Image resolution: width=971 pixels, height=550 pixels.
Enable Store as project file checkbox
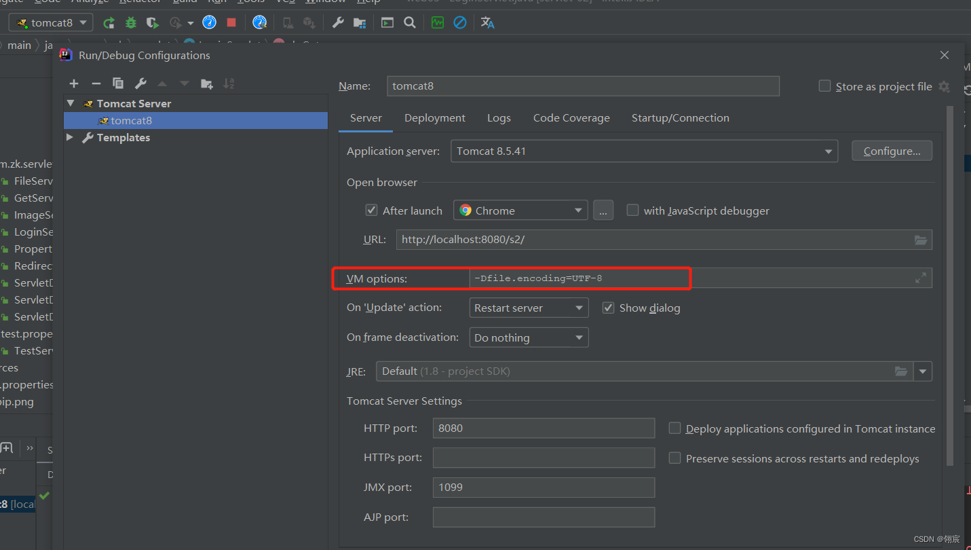[824, 86]
